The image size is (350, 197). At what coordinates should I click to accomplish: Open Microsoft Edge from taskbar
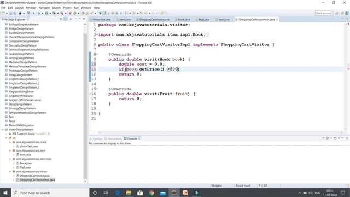tap(118, 193)
